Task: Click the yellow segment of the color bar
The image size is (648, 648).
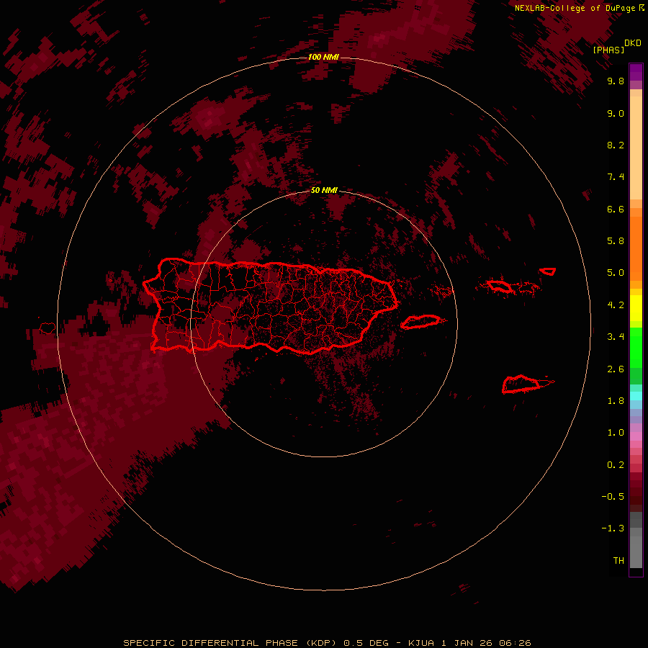Action: [636, 308]
